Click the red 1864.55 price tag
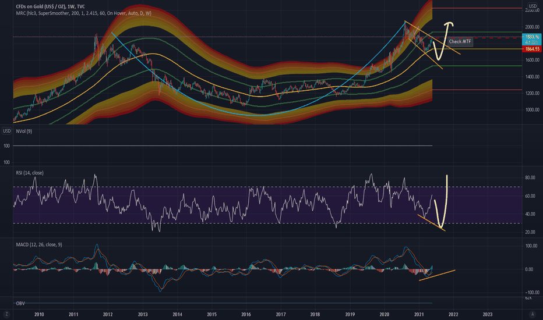The width and height of the screenshot is (543, 320). click(531, 49)
